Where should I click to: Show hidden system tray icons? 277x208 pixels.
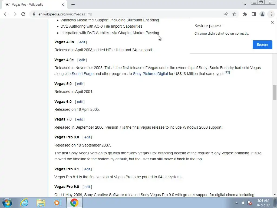click(236, 203)
